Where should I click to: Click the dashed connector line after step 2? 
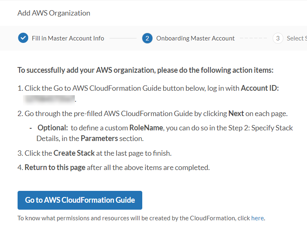pos(253,38)
